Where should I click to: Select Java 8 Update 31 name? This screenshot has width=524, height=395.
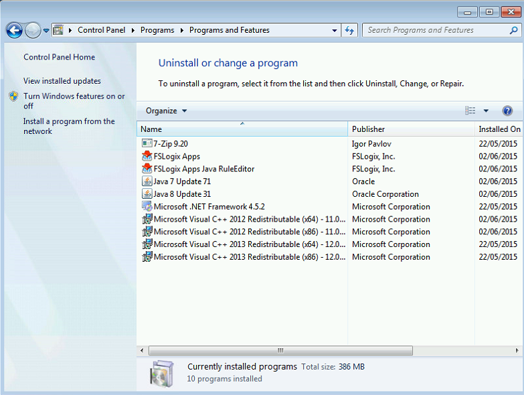point(182,194)
